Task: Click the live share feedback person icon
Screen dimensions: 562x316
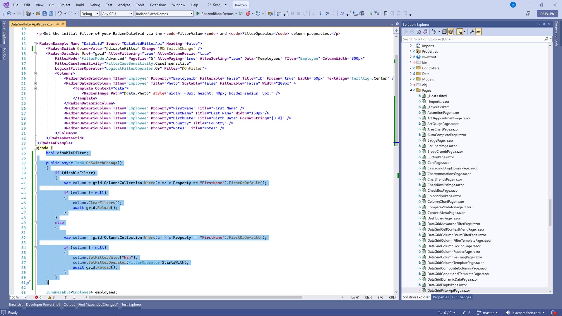Action: click(x=528, y=13)
